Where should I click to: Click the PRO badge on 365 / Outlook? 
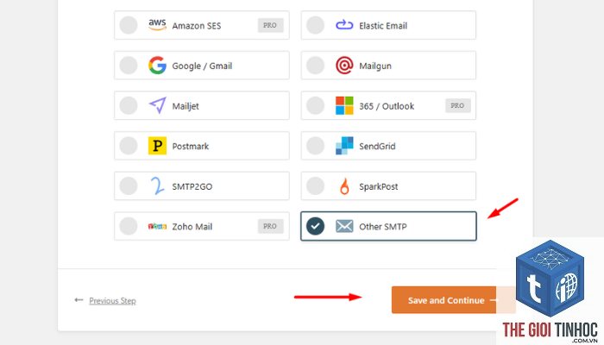[x=457, y=105]
